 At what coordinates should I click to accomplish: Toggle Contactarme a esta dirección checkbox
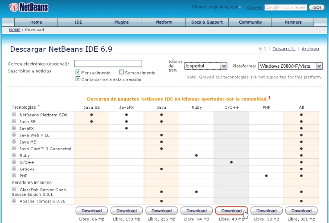[78, 79]
